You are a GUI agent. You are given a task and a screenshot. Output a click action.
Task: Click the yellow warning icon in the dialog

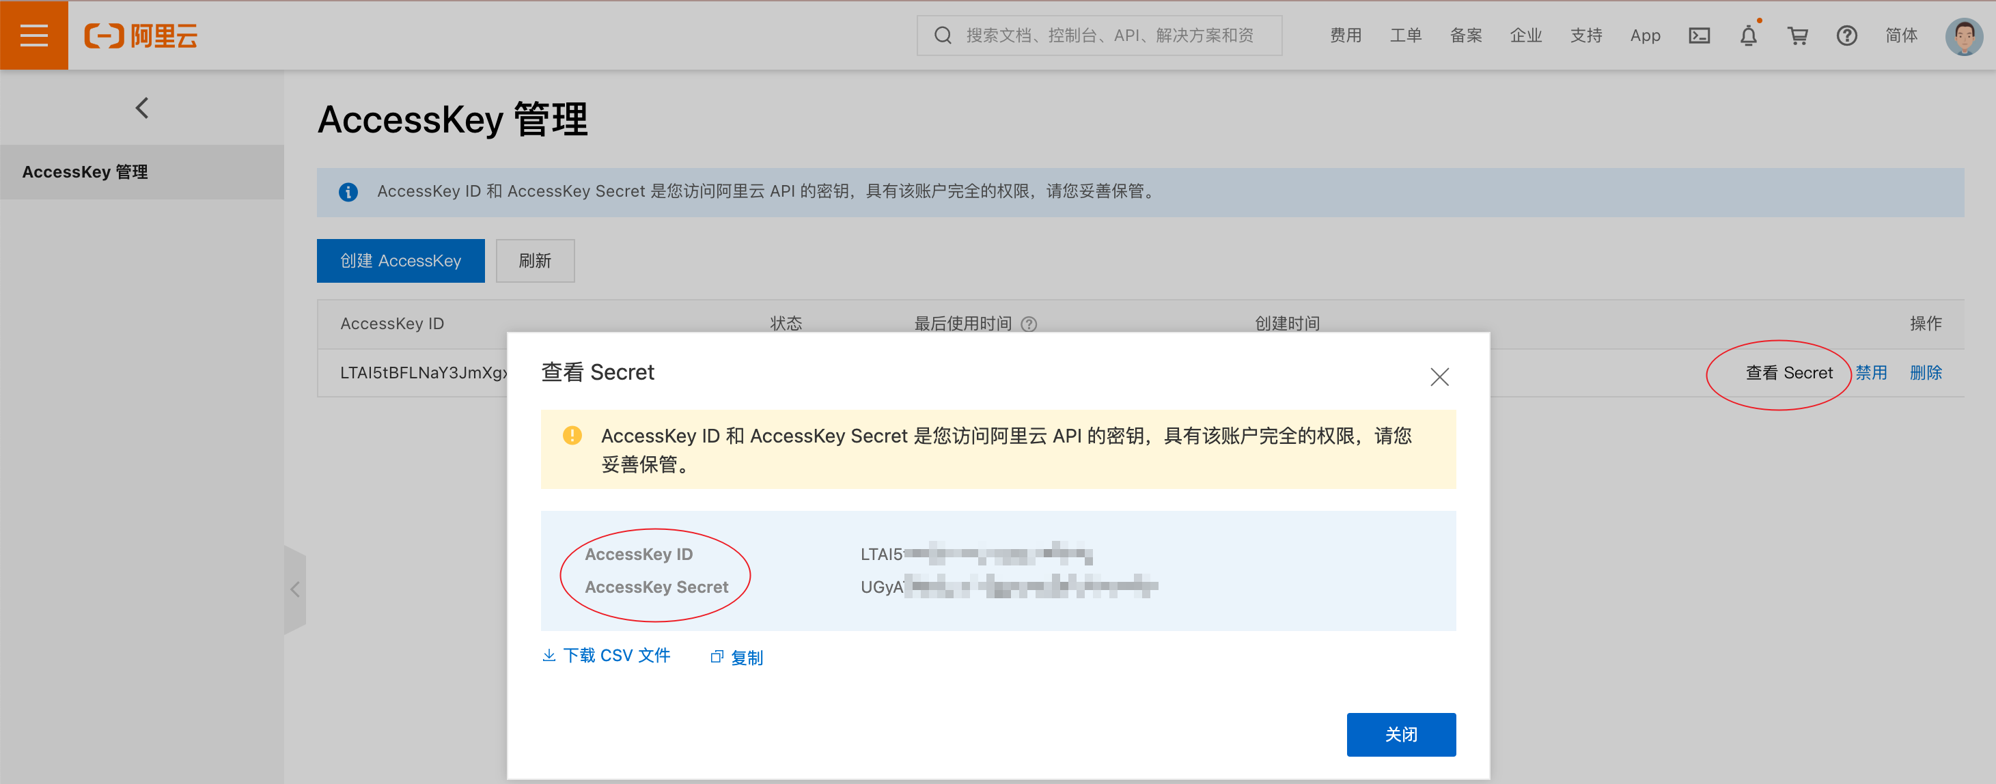click(572, 436)
